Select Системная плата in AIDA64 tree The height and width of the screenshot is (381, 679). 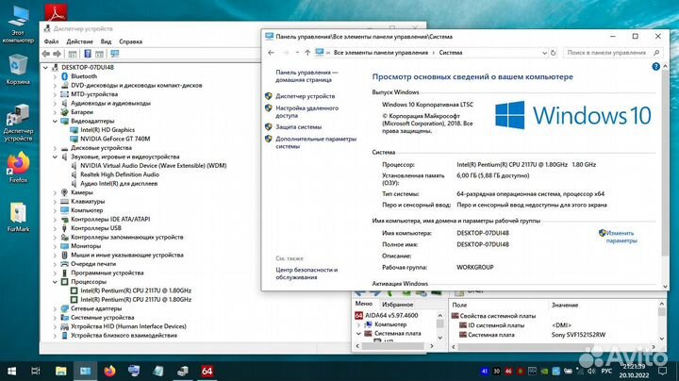click(398, 334)
